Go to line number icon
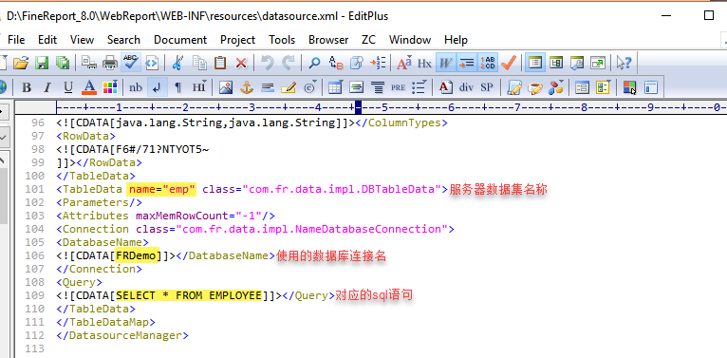The image size is (727, 358). (378, 63)
